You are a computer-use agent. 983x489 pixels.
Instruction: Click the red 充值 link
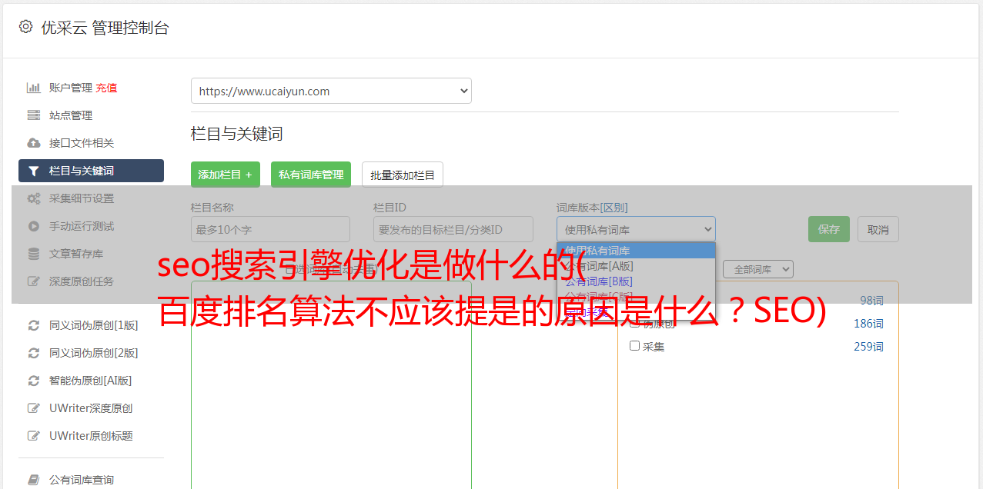(106, 88)
